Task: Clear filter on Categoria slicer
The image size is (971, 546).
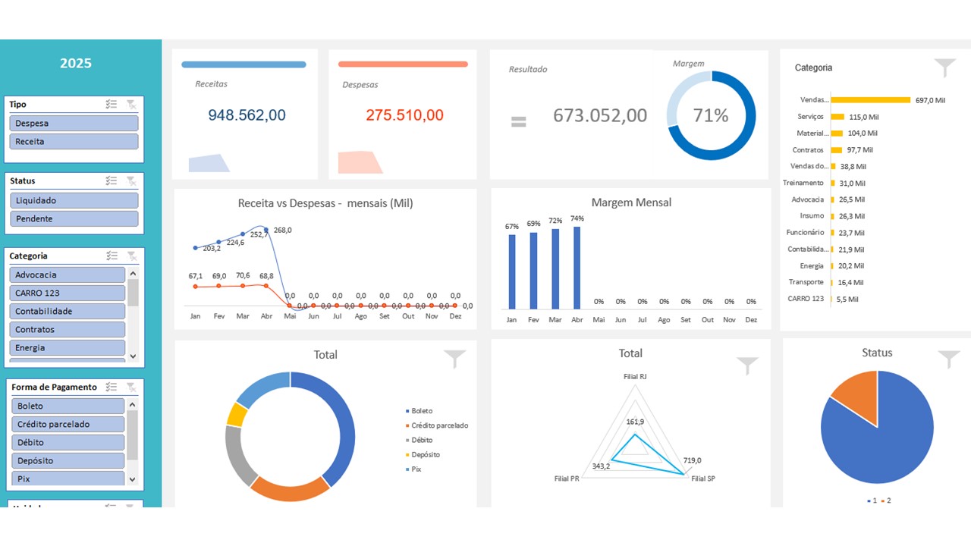Action: [x=131, y=256]
